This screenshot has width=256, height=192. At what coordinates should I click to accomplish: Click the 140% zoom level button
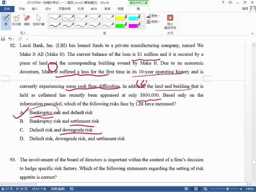click(250, 189)
